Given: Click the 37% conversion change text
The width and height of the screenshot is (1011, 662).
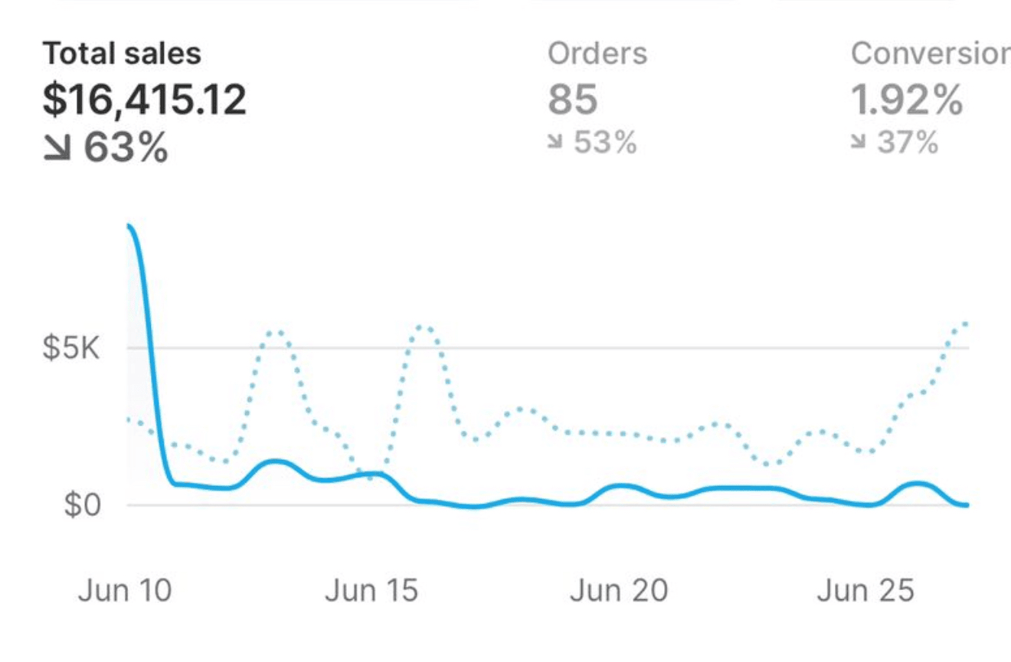Looking at the screenshot, I should click(908, 143).
